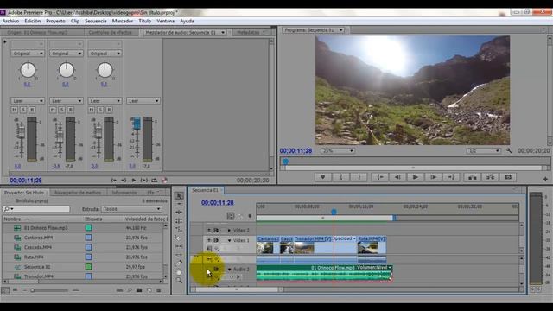Select the Ruta.MP4 clip in timeline
Screen dimensions: 553x311
coord(372,245)
